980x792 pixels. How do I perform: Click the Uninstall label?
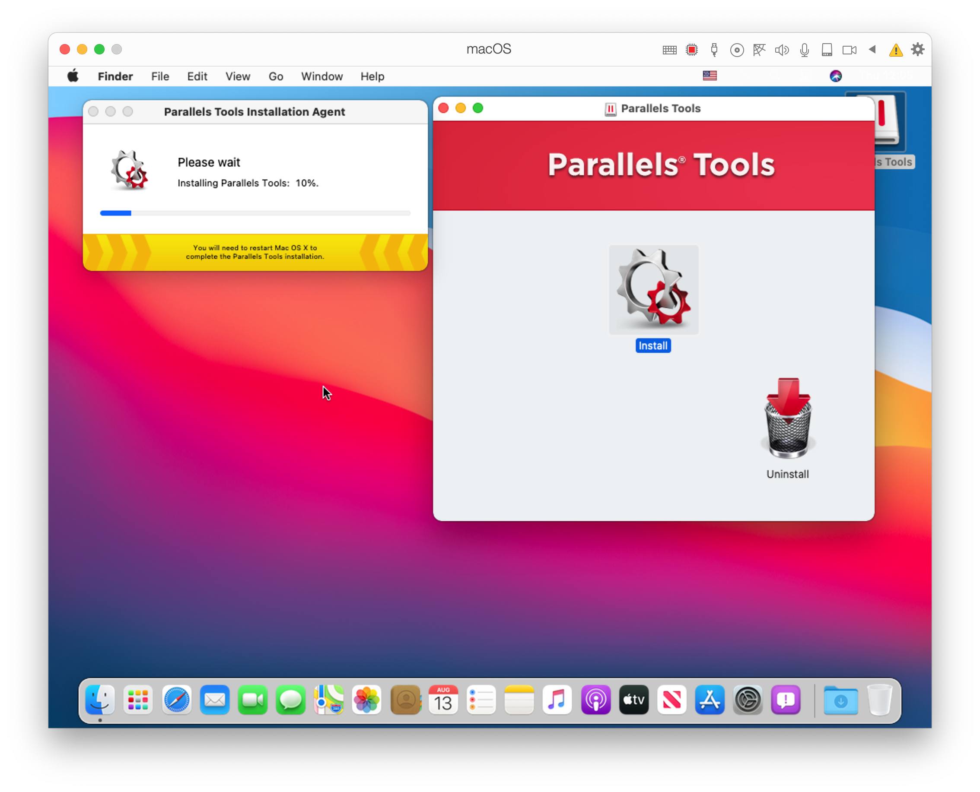pyautogui.click(x=787, y=474)
